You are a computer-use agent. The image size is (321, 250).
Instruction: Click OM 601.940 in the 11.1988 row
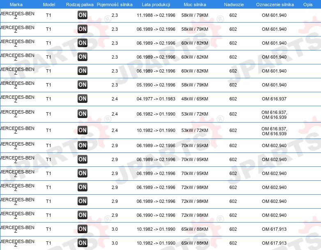(274, 15)
